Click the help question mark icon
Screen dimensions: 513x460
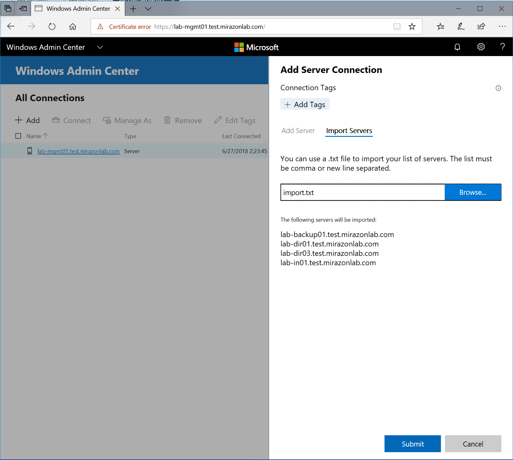point(502,47)
